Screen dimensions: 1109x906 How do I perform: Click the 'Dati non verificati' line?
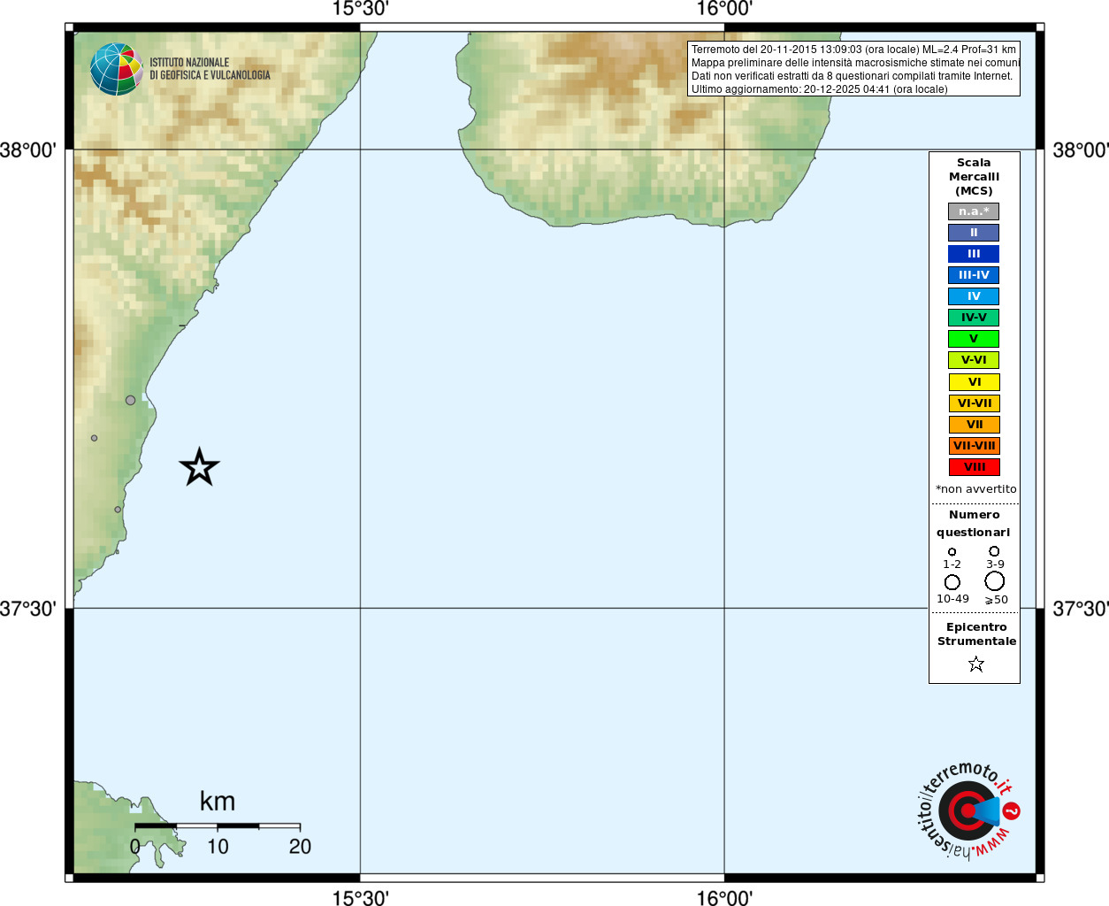pyautogui.click(x=852, y=76)
